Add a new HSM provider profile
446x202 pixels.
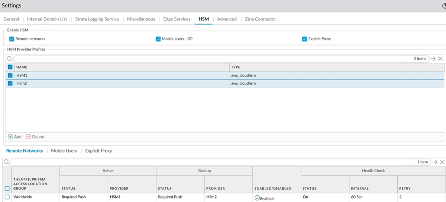coord(15,137)
